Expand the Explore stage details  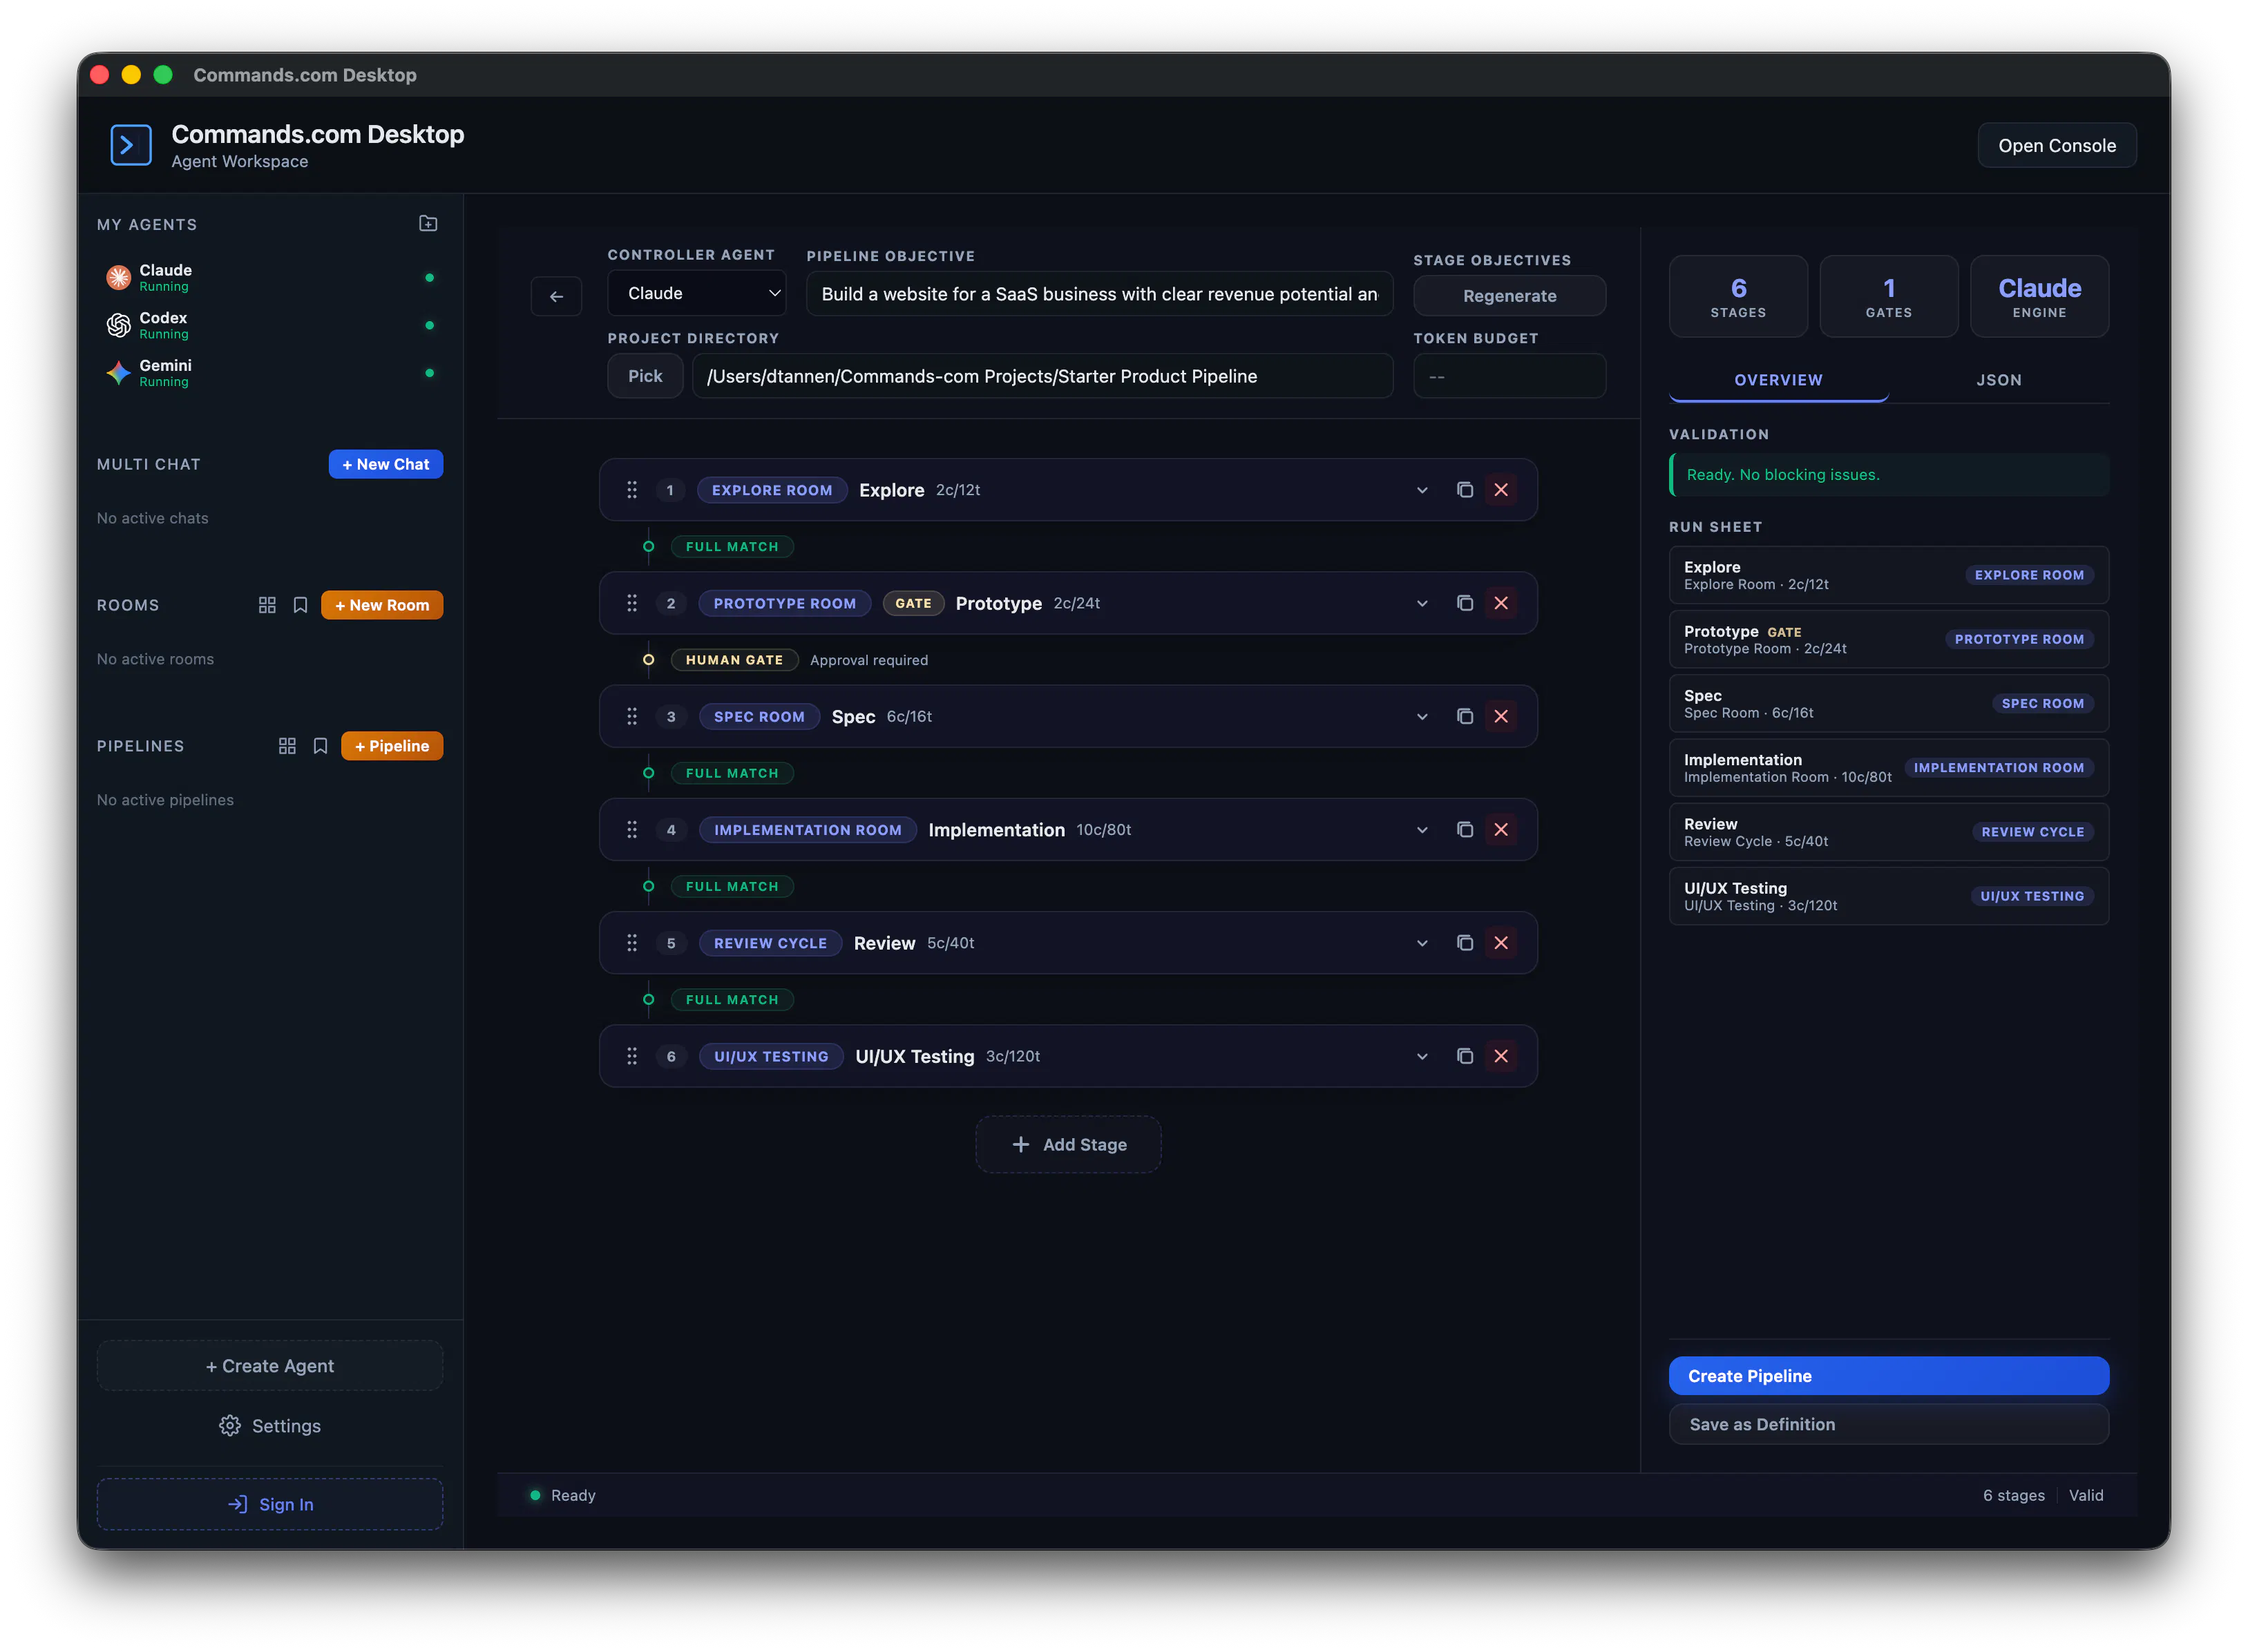pos(1422,490)
